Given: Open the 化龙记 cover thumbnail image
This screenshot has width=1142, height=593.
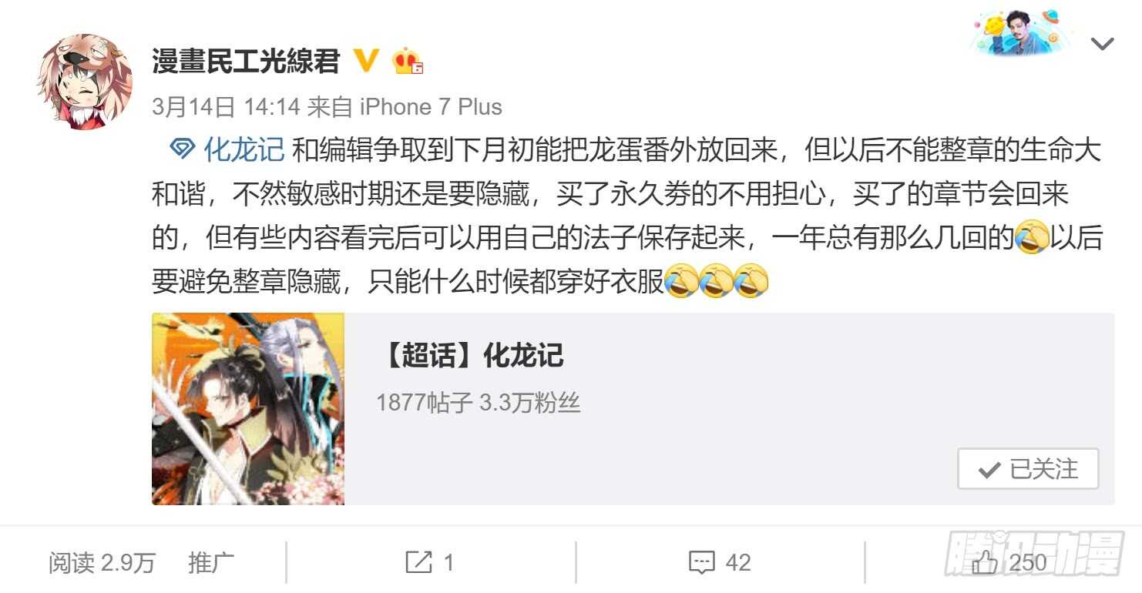Looking at the screenshot, I should pos(248,409).
